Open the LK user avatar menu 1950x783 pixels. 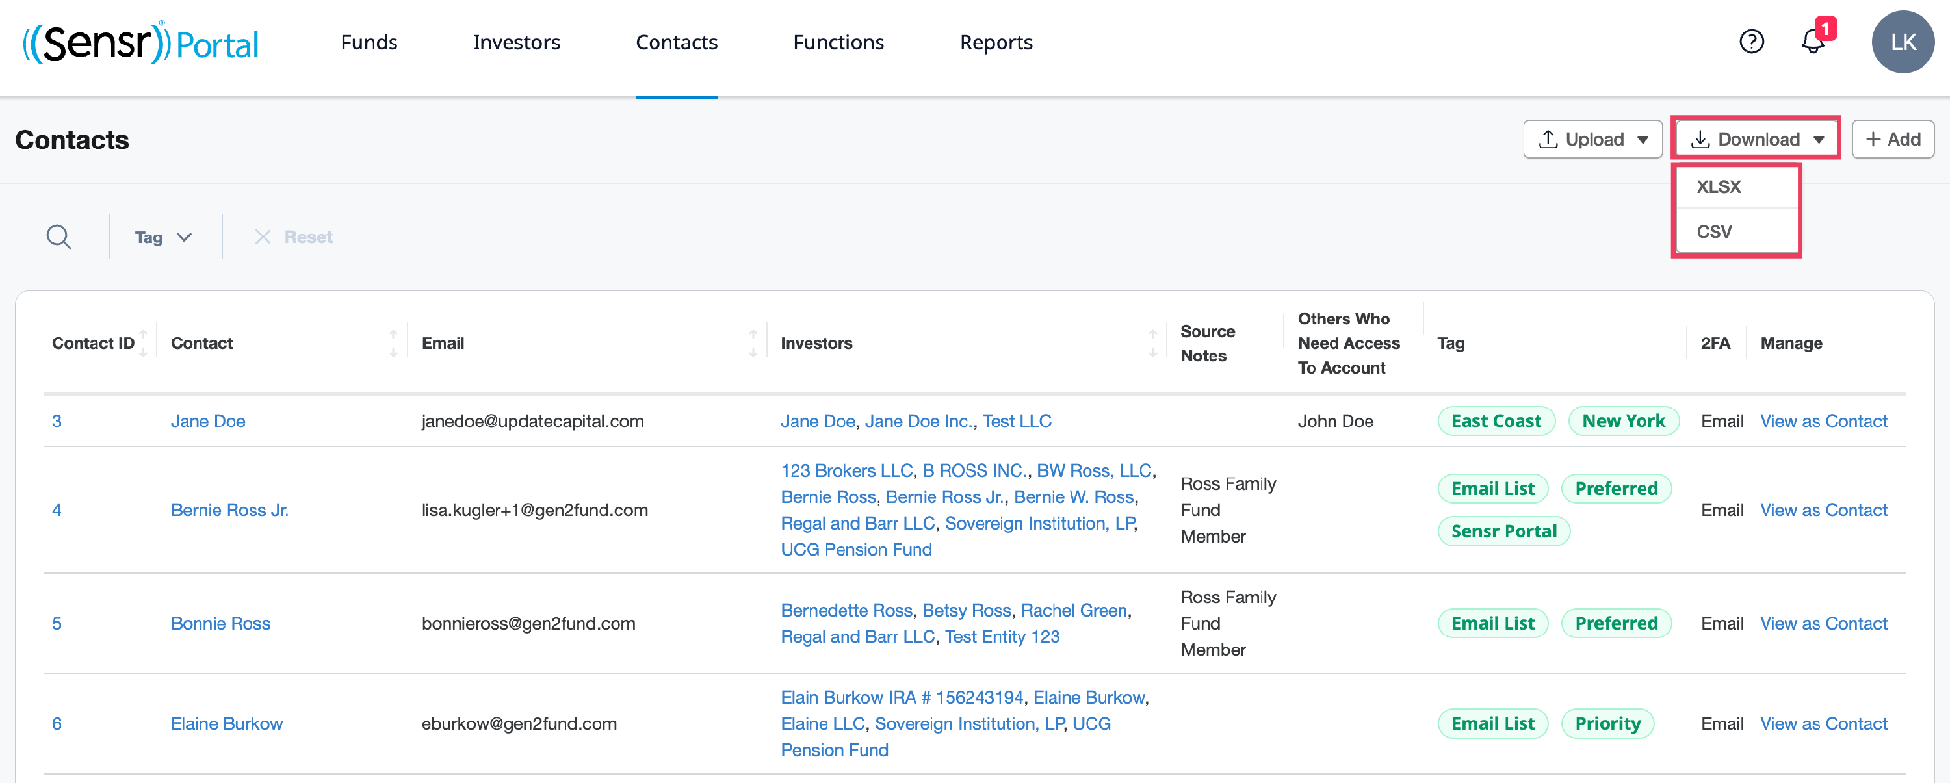1903,42
